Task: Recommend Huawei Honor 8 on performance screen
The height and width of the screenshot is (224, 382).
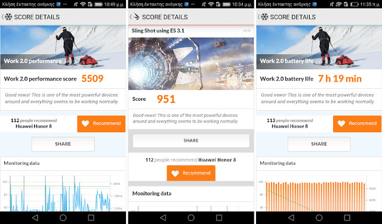Action: [x=101, y=124]
